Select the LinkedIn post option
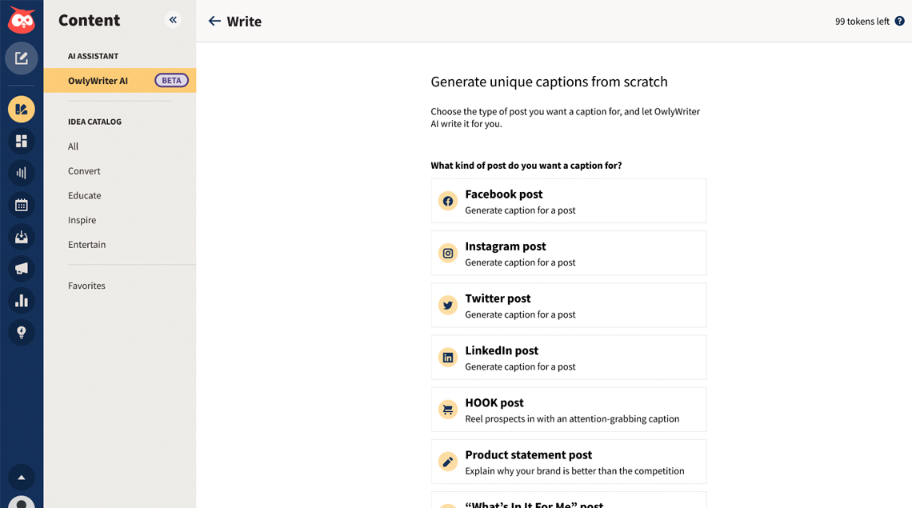Screen dimensions: 912x508 click(568, 358)
